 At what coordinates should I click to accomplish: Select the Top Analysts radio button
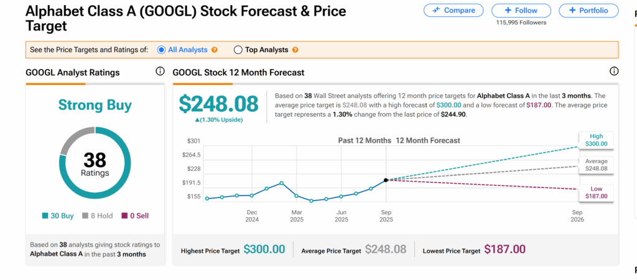[238, 50]
